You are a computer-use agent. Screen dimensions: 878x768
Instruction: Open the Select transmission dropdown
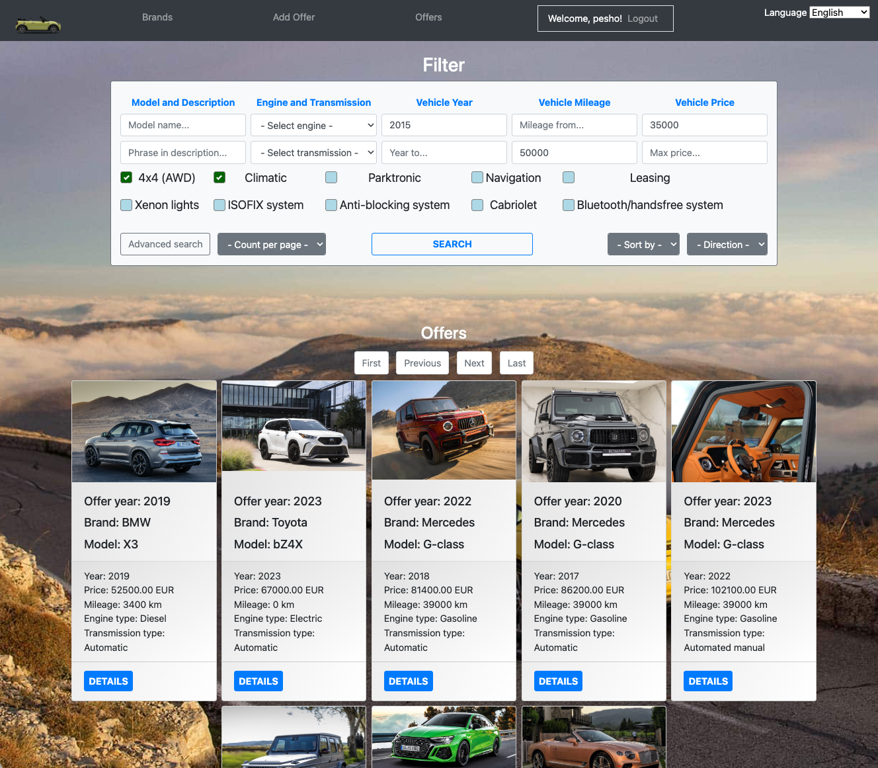point(313,153)
